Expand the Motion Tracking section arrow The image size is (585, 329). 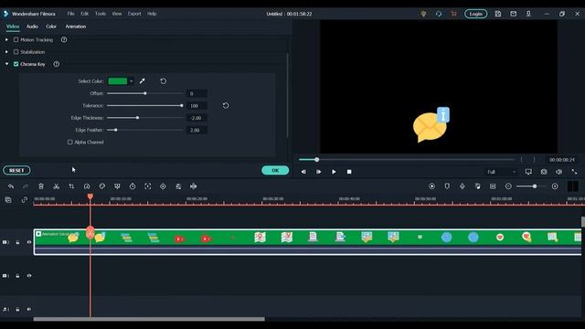[6, 39]
